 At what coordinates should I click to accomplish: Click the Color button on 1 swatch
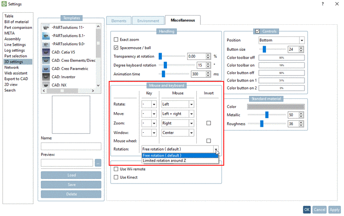282,81
